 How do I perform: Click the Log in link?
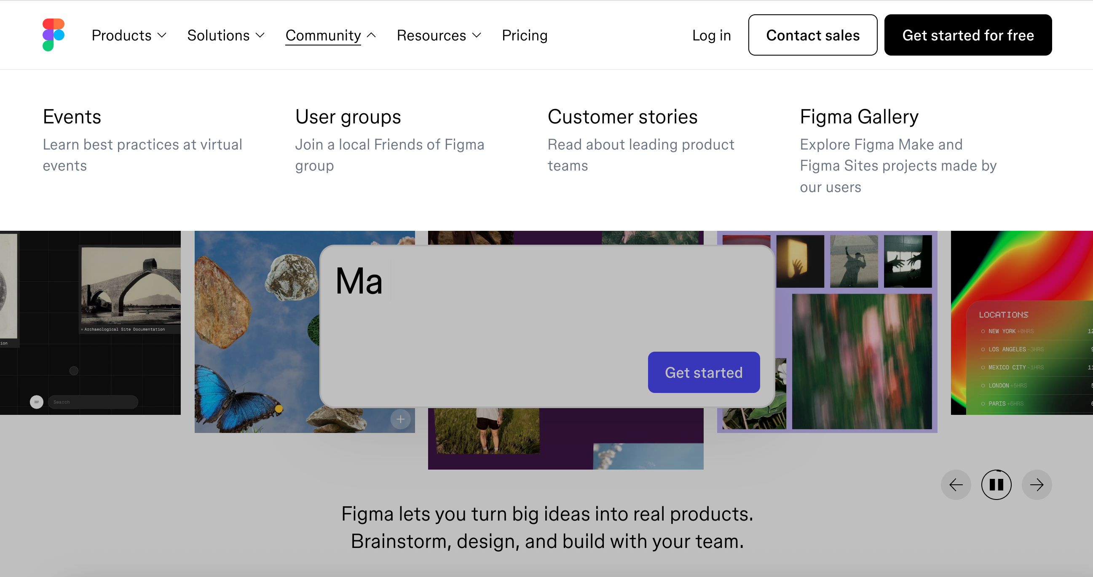point(711,35)
